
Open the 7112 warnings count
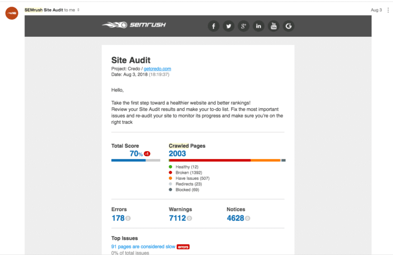click(x=177, y=218)
